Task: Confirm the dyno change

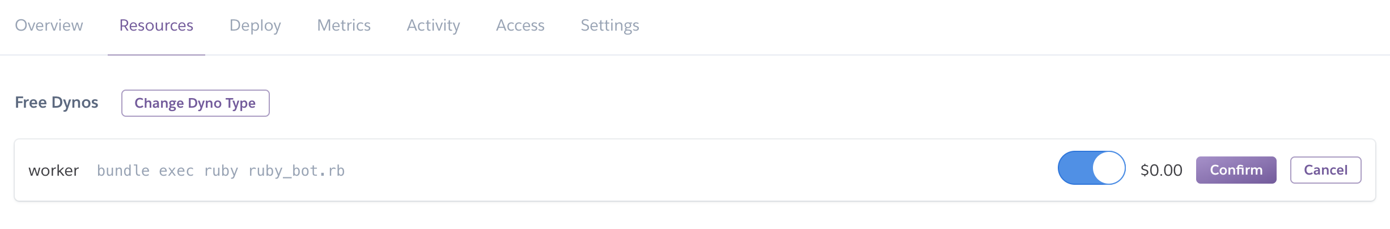Action: 1236,170
